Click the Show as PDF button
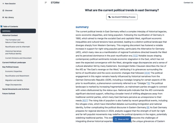Screen dimensions: 195x123 122,119
